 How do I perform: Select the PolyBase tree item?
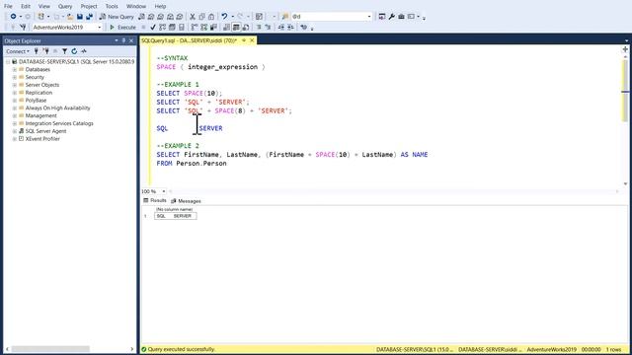[36, 101]
